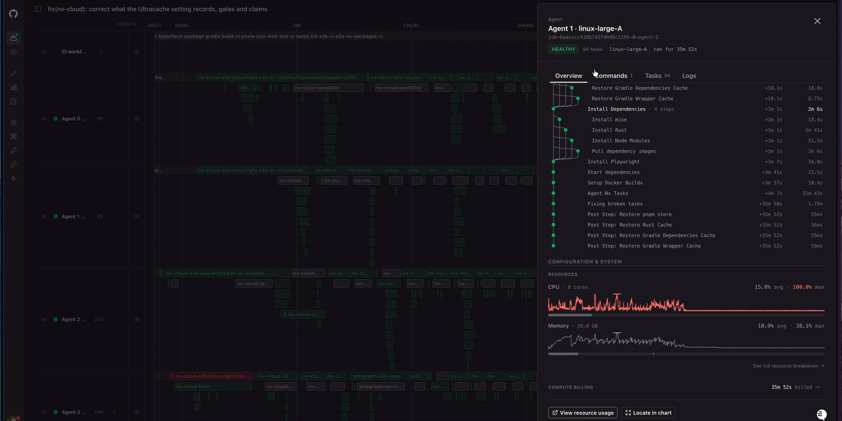Open the chat support bubble
Viewport: 842px width, 421px height.
pyautogui.click(x=822, y=414)
